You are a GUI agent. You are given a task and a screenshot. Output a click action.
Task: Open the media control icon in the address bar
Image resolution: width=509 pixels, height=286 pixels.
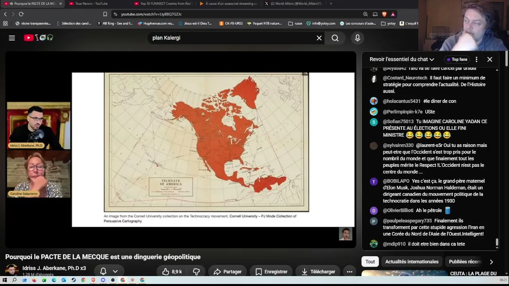pos(375,14)
